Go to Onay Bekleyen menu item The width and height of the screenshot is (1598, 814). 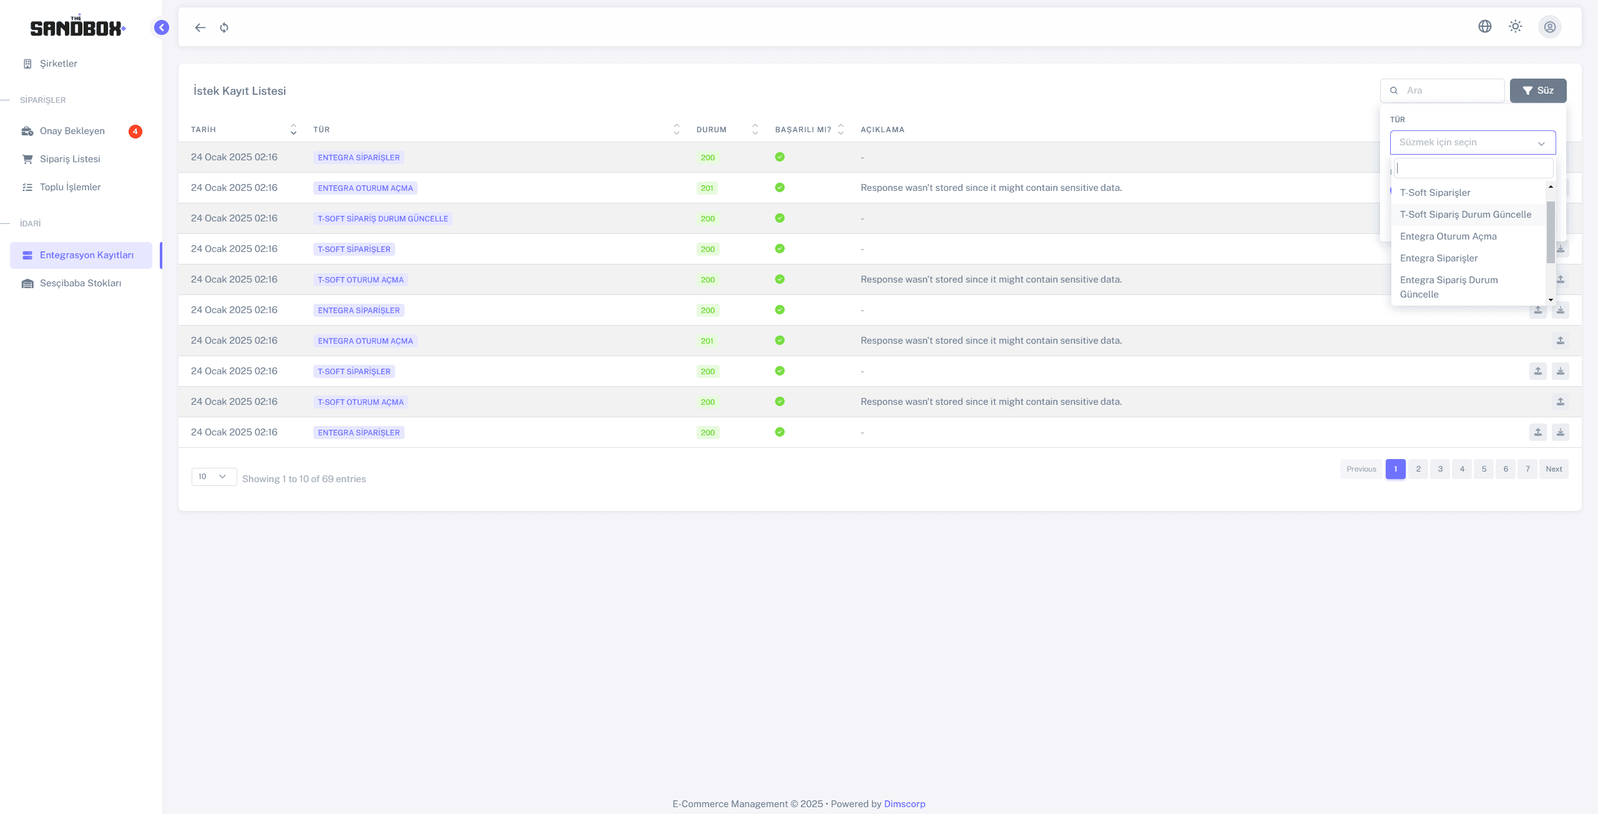[72, 131]
